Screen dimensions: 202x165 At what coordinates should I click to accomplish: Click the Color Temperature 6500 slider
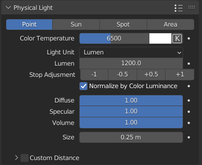tap(114, 39)
